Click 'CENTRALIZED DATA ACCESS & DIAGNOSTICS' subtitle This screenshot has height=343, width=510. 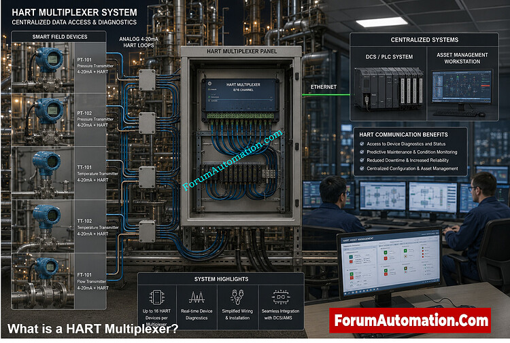pos(74,22)
